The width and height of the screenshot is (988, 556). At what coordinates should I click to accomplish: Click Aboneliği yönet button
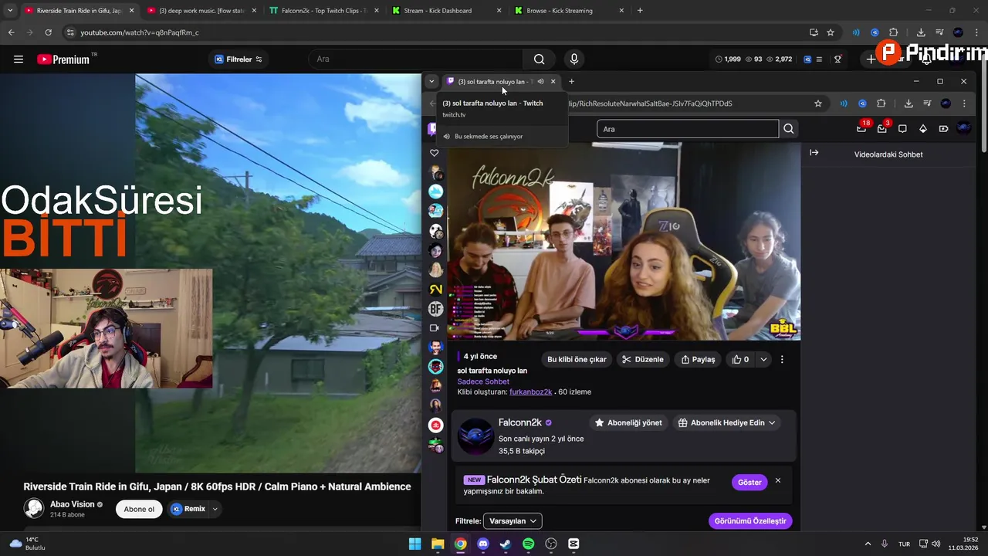628,422
